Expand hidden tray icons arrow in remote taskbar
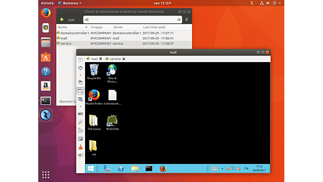323x182 pixels. click(222, 169)
